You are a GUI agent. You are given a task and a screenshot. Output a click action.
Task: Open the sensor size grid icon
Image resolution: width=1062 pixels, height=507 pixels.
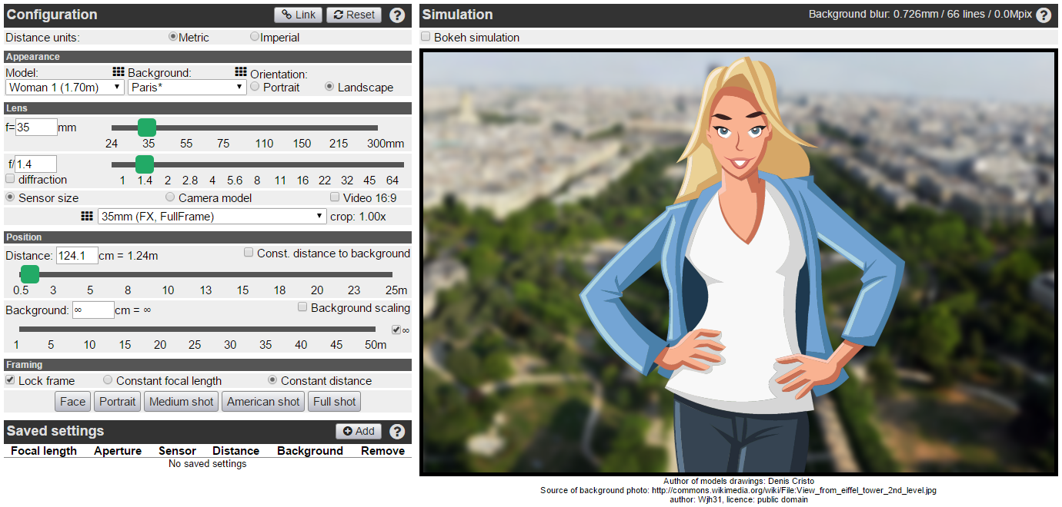87,217
